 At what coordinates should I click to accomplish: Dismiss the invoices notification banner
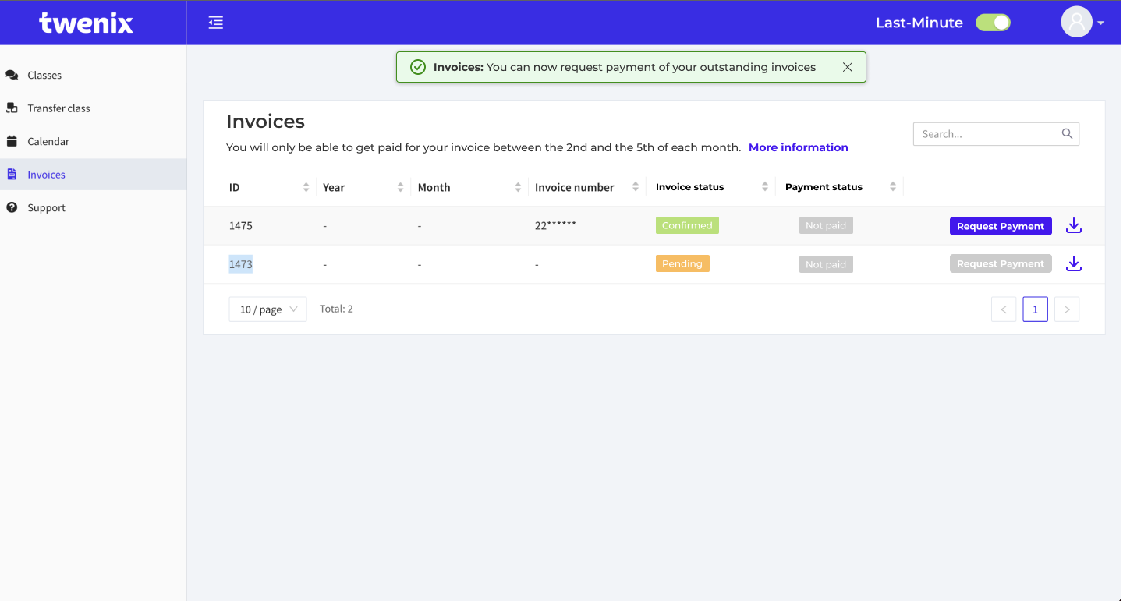[848, 67]
